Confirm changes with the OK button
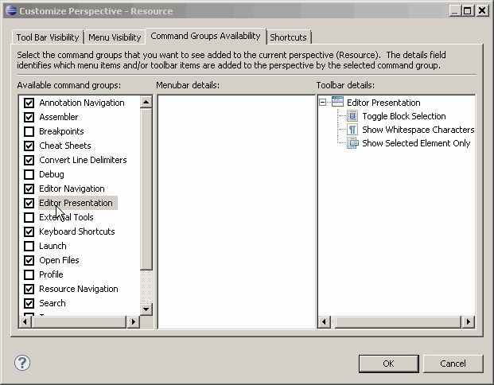Screen dimensions: 494x385 (388, 364)
